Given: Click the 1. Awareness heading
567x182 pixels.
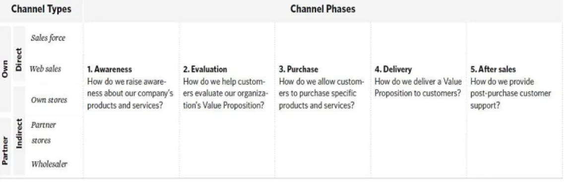Looking at the screenshot, I should tap(110, 69).
